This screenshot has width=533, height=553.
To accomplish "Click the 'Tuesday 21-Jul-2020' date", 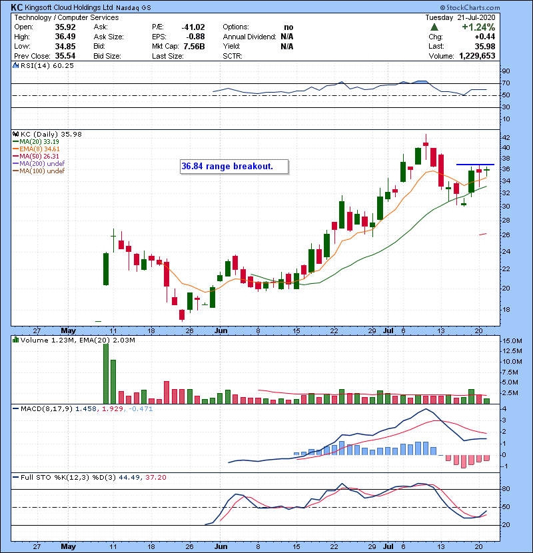I will [460, 17].
